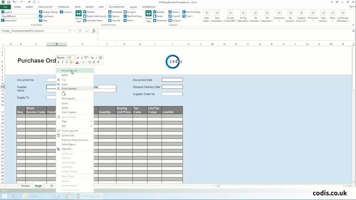Image resolution: width=356 pixels, height=200 pixels.
Task: Open Display Settings
Action: tap(48, 12)
